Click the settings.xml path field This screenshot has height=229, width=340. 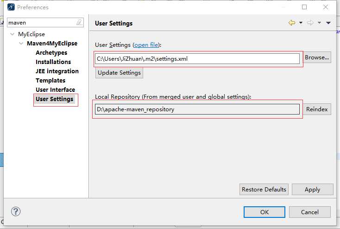[197, 58]
